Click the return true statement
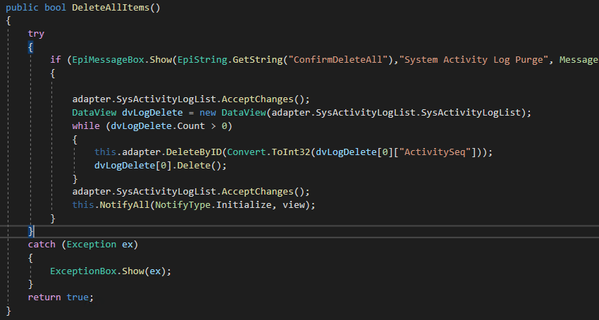The height and width of the screenshot is (320, 599). pyautogui.click(x=61, y=297)
